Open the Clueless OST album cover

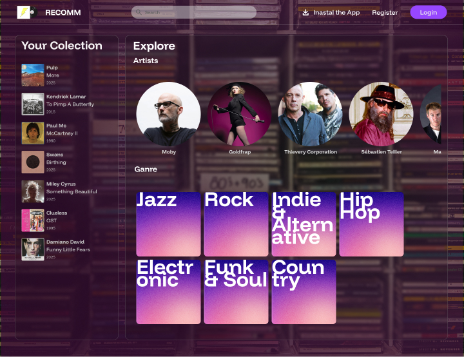coord(33,220)
